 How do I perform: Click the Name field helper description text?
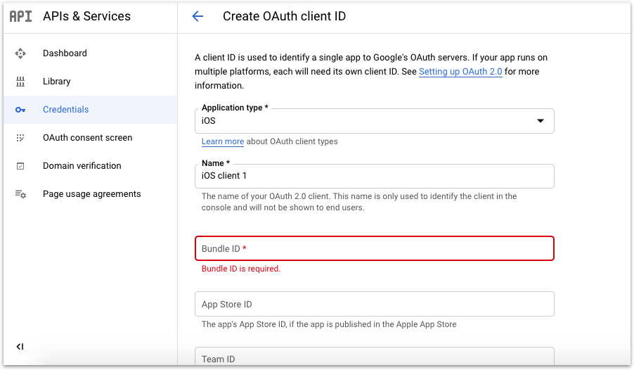coord(359,202)
